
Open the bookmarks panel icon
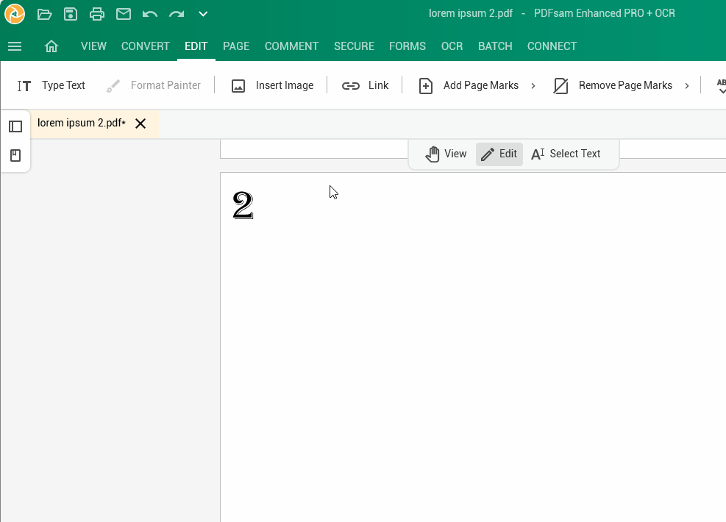(15, 155)
